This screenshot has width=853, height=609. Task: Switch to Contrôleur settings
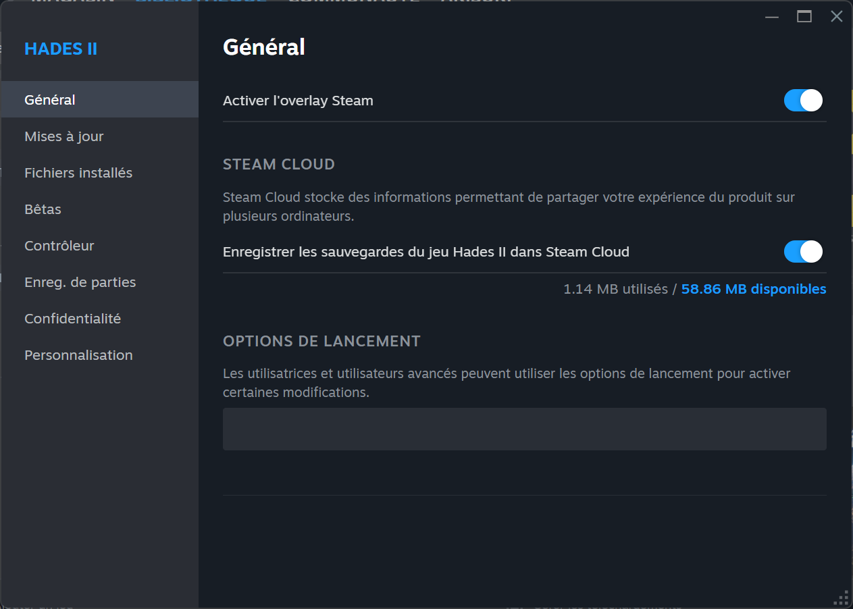click(x=99, y=246)
